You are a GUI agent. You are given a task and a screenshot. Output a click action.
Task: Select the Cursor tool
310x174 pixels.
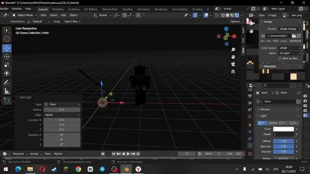pos(7,39)
